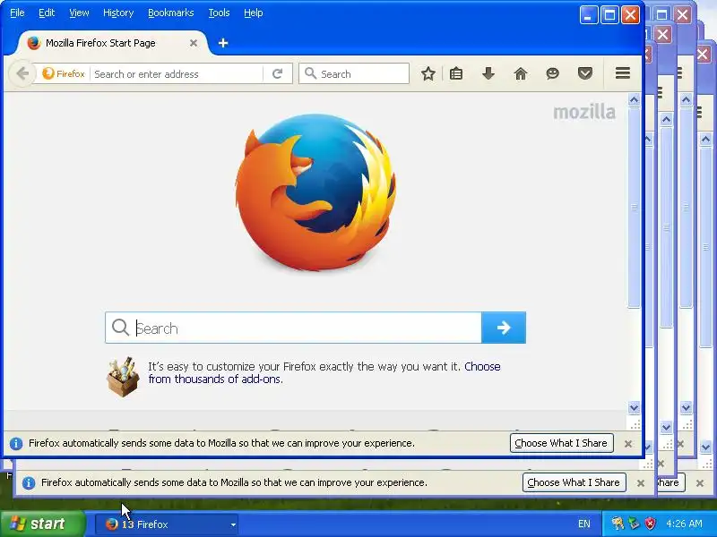
Task: Open the File menu
Action: (17, 13)
